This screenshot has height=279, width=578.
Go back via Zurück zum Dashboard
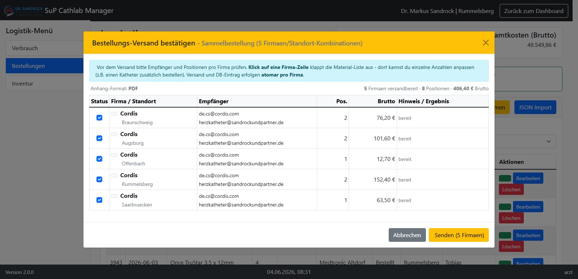tap(534, 11)
